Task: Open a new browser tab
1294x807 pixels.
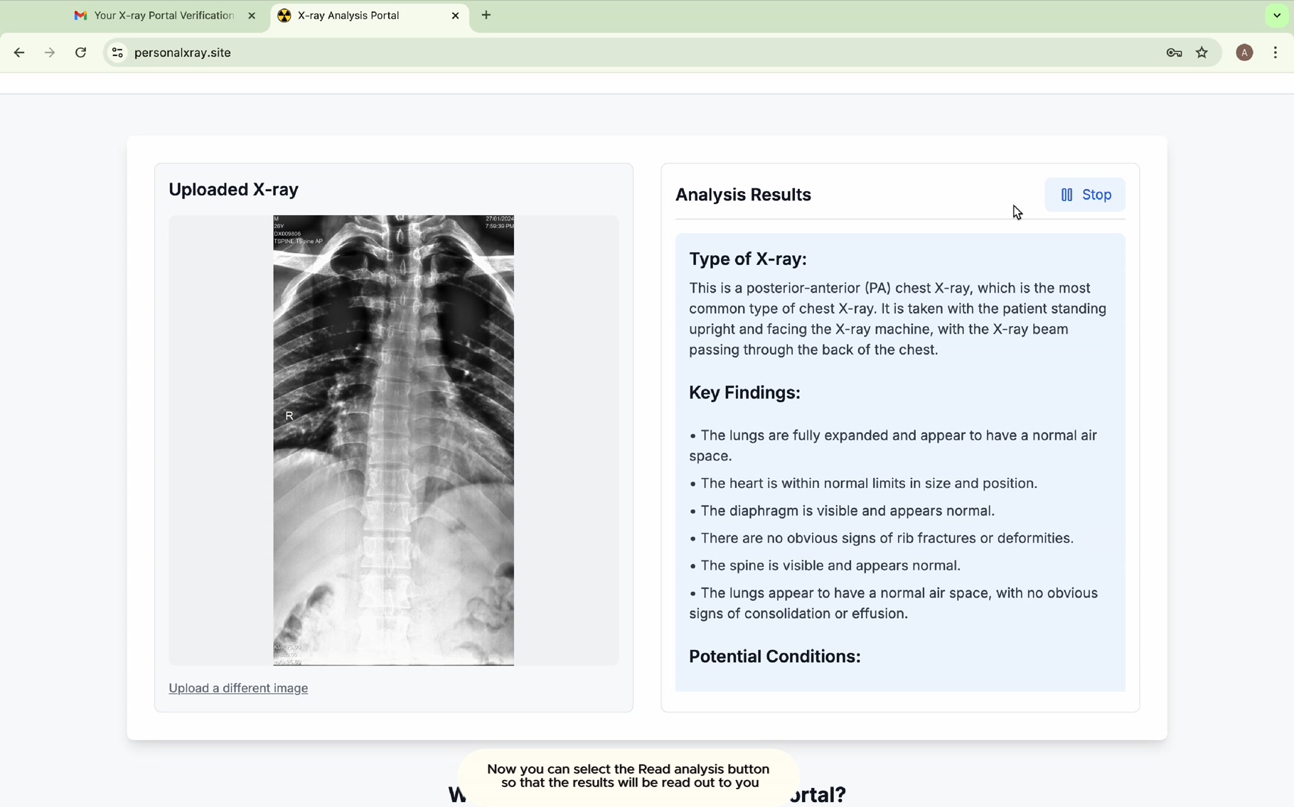Action: tap(486, 15)
